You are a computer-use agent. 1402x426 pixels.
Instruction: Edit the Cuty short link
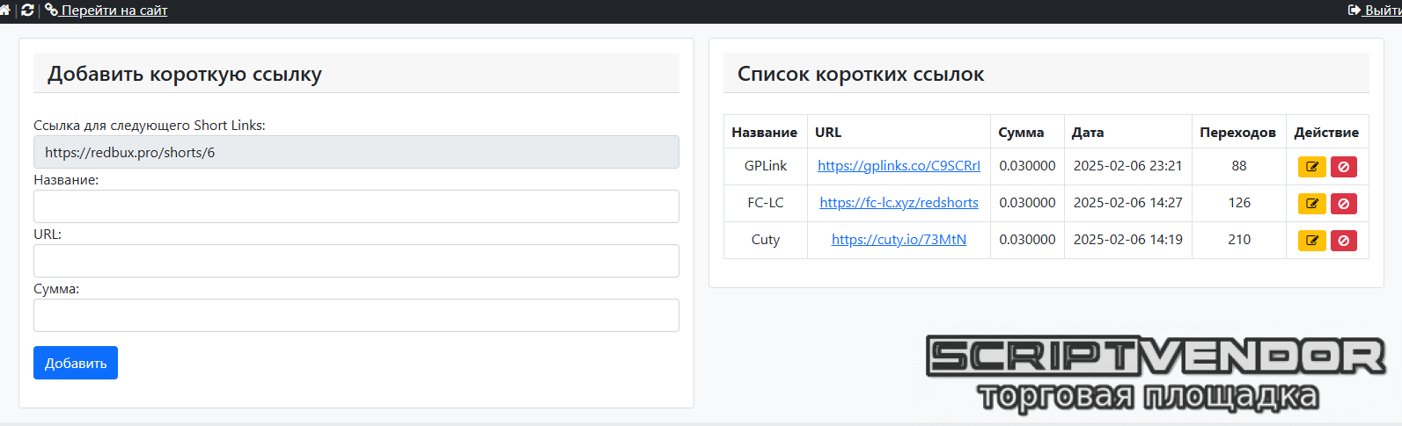point(1311,241)
